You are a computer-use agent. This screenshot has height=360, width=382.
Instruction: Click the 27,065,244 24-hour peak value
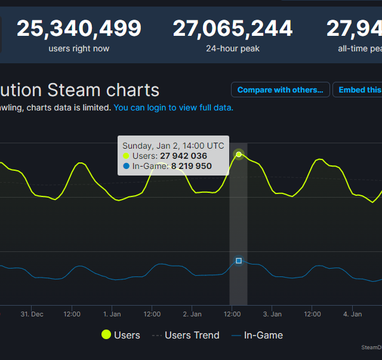click(x=233, y=28)
